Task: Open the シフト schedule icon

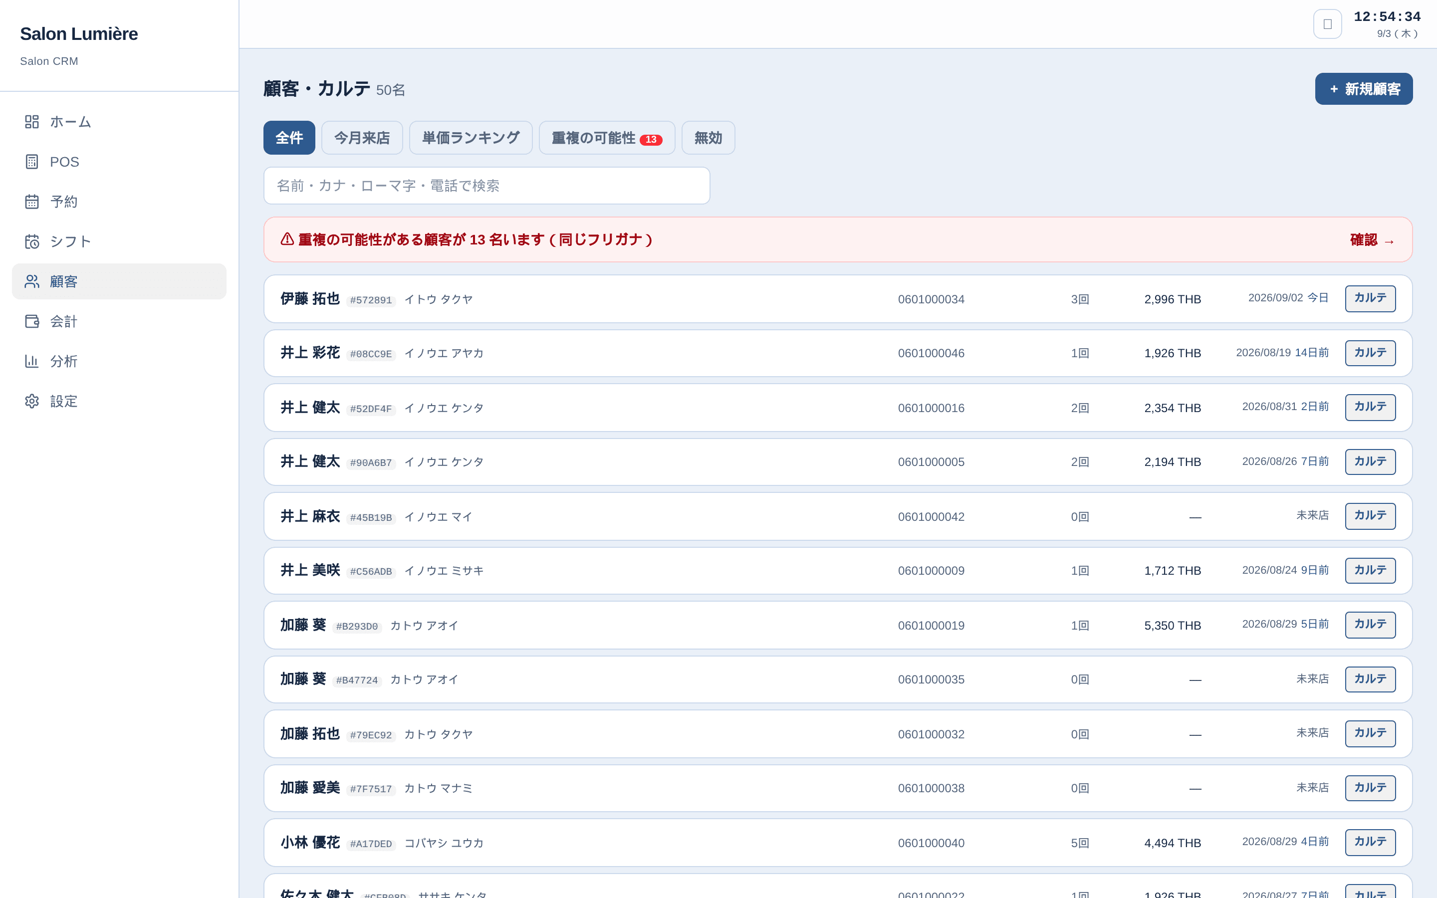Action: coord(32,242)
